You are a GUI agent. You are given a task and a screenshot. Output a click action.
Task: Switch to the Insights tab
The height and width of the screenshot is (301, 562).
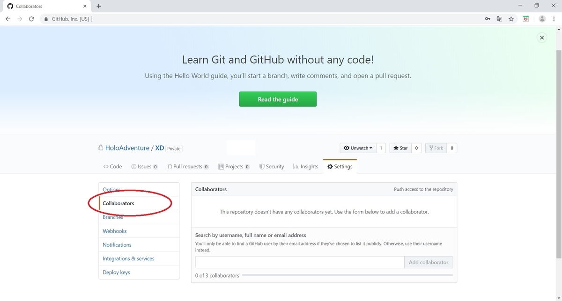(305, 166)
